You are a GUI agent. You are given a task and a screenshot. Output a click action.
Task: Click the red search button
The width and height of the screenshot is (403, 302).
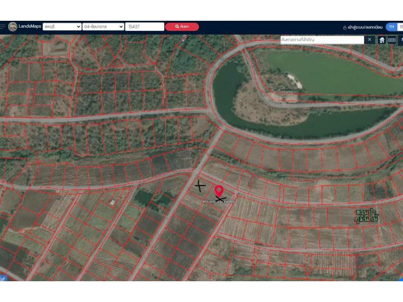(x=182, y=26)
